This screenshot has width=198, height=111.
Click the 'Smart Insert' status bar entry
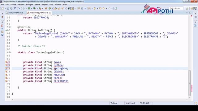[x=130, y=103]
